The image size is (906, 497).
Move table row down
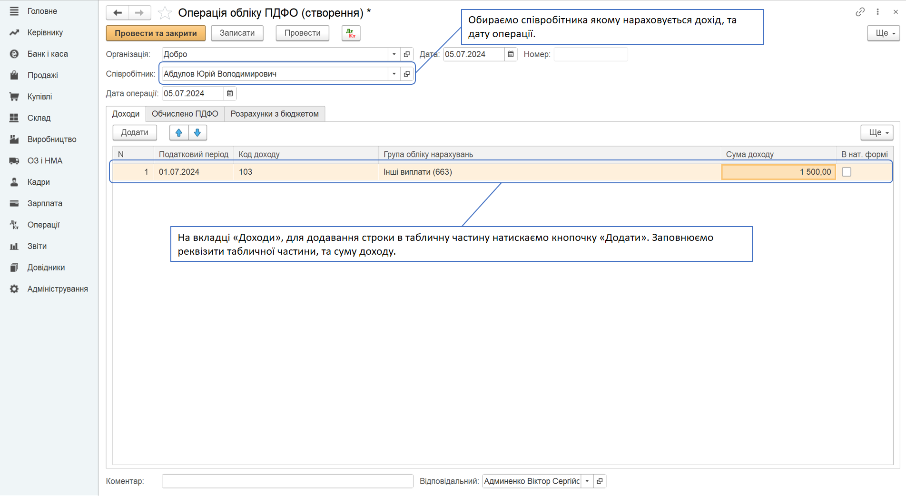point(197,132)
